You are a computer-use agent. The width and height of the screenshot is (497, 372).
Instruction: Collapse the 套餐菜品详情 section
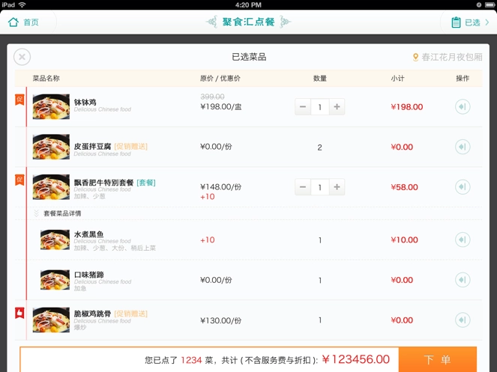coord(36,214)
